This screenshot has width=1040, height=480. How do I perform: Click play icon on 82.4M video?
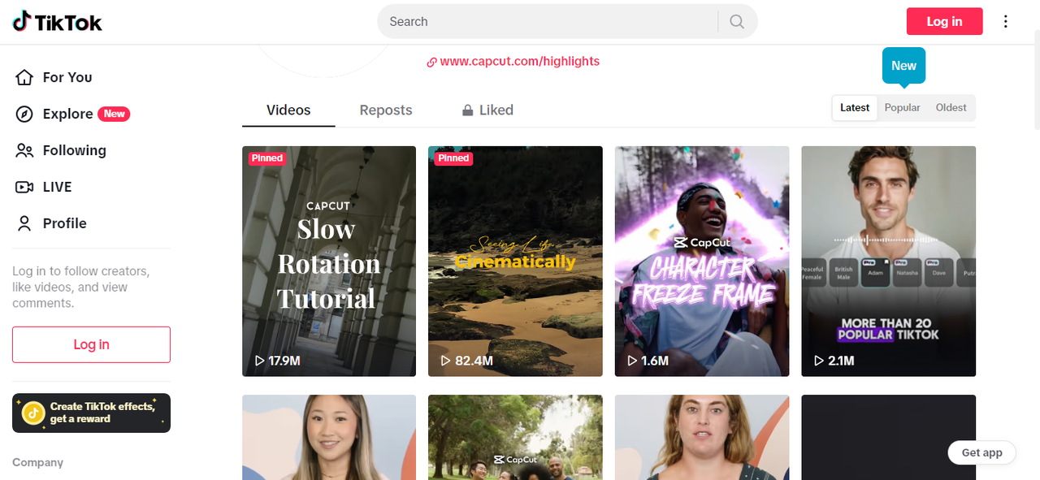(x=446, y=361)
